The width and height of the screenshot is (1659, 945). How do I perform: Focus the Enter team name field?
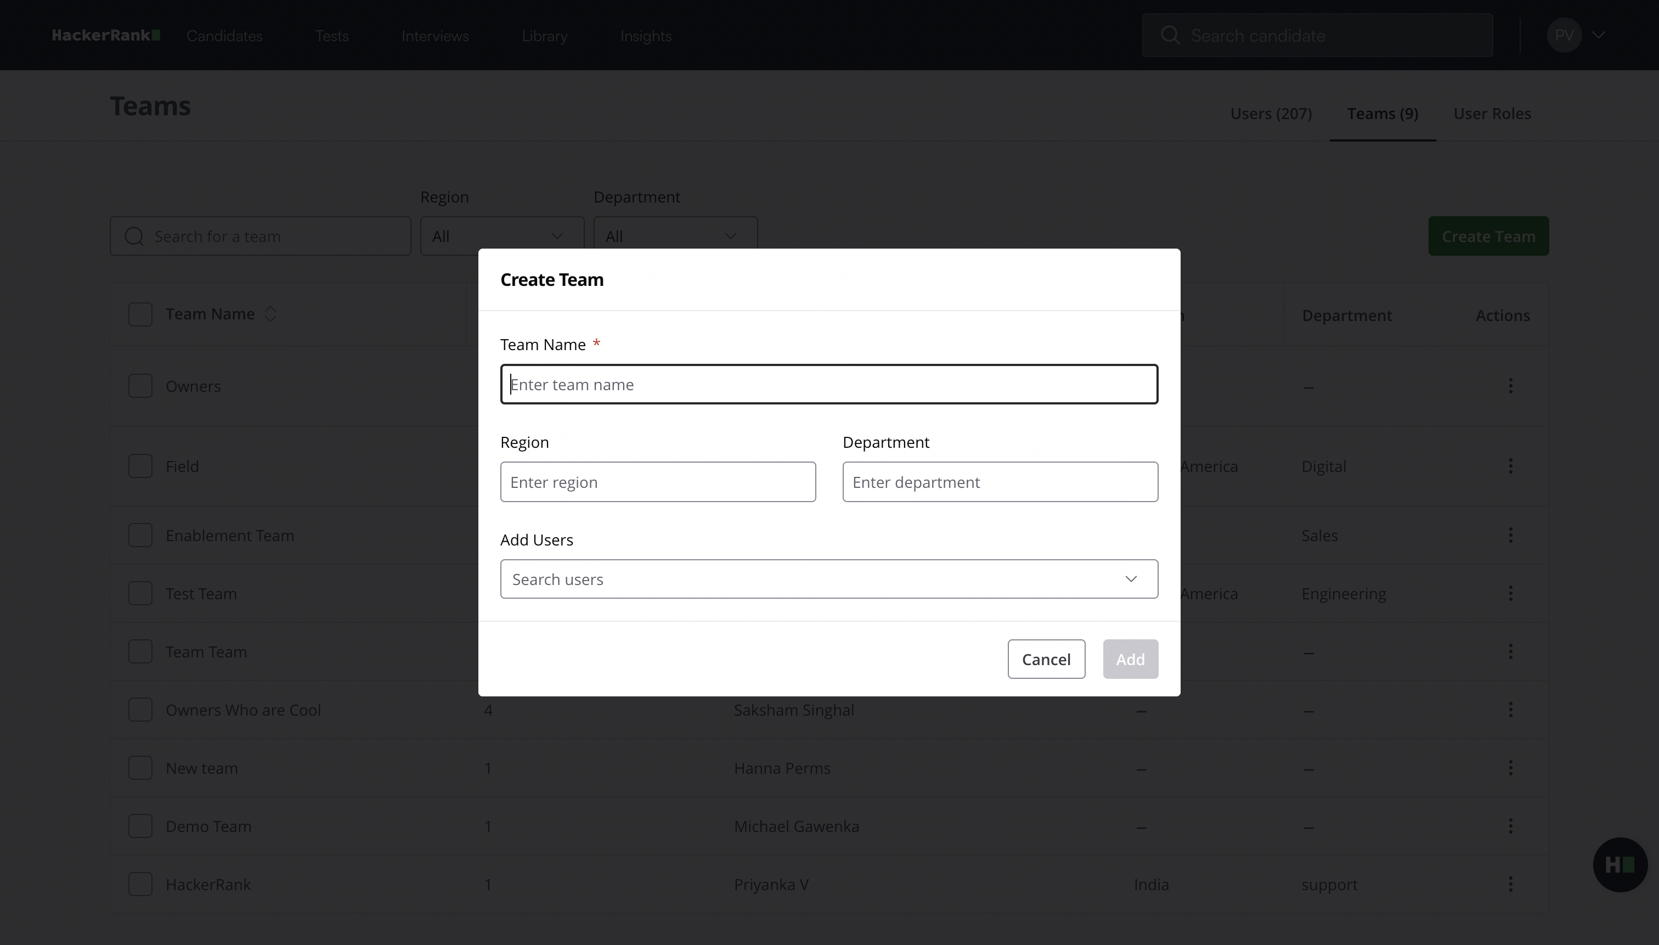pos(828,384)
